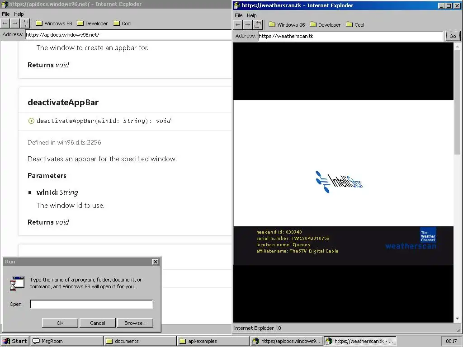Click the weatherscan scrollbar up arrow
463x347 pixels.
(458, 47)
